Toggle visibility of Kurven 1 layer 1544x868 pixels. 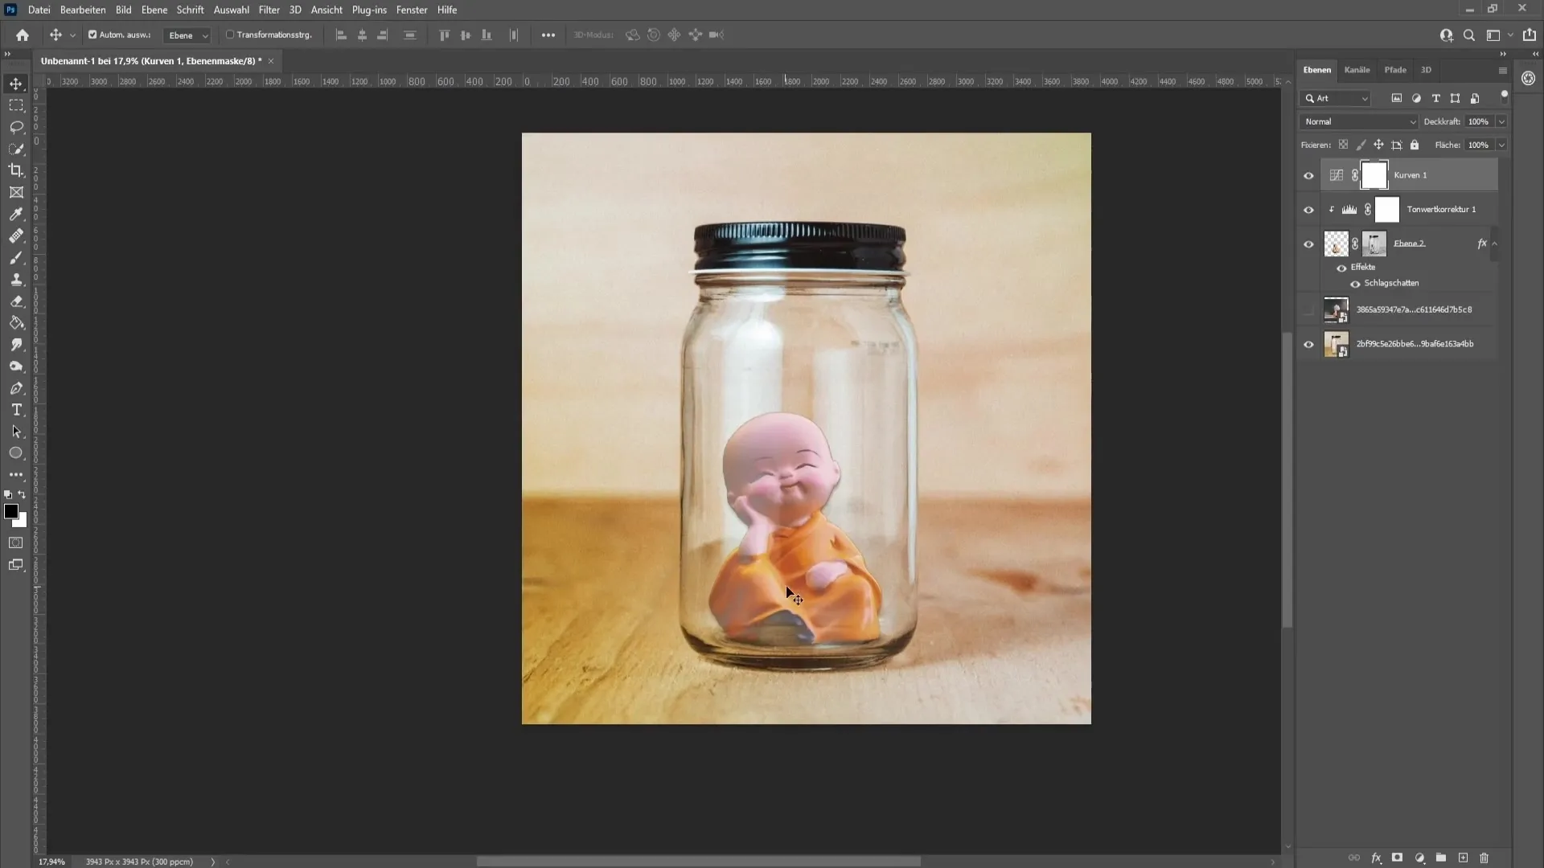(1308, 175)
